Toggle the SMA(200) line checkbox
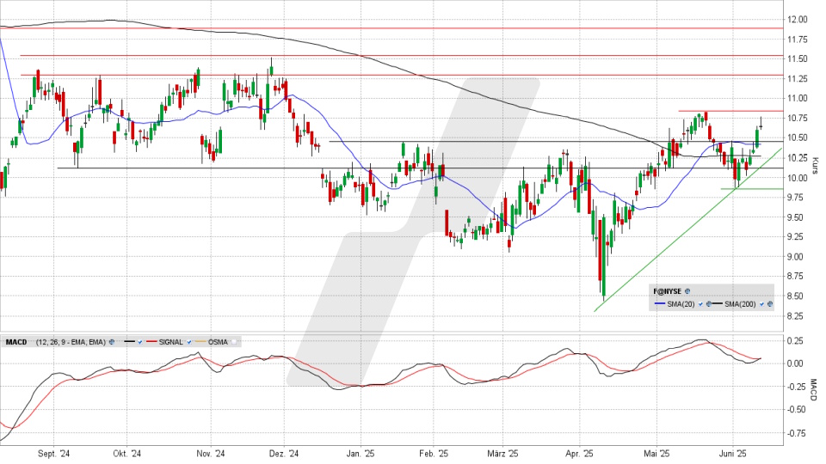This screenshot has width=826, height=464. click(761, 304)
